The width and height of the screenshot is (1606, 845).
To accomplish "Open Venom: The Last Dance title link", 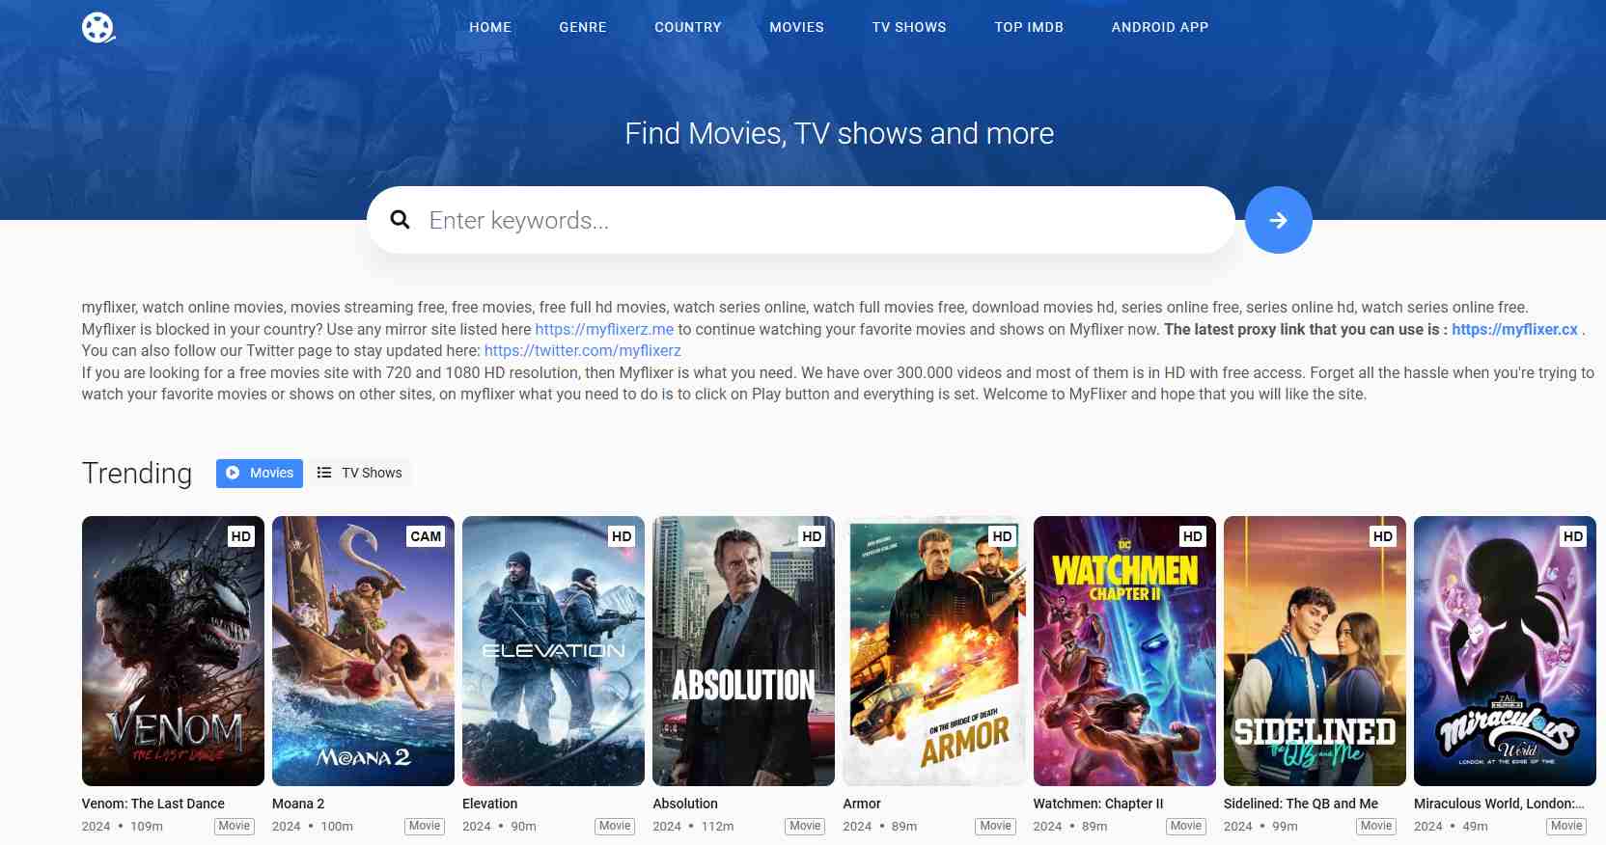I will tap(153, 804).
